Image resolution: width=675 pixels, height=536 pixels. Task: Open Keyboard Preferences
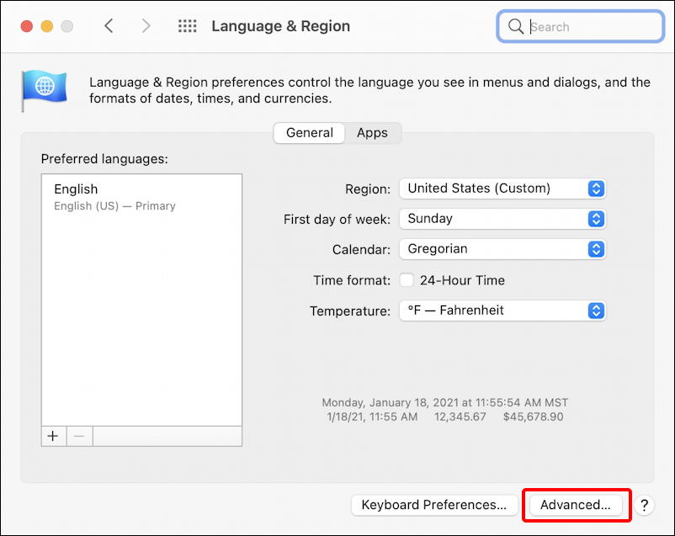tap(433, 505)
